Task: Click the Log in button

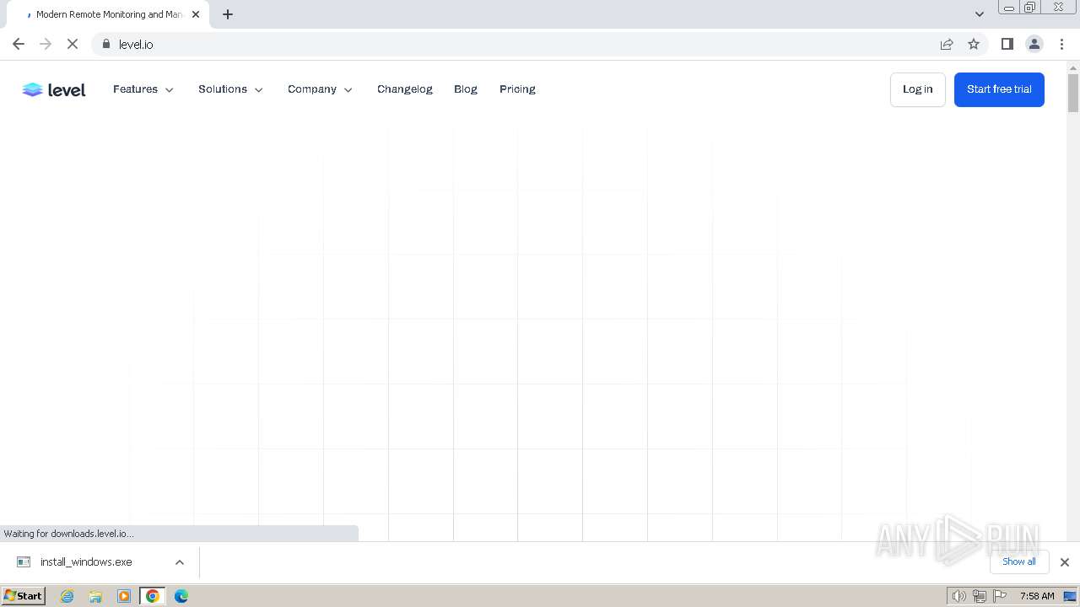Action: pyautogui.click(x=918, y=89)
